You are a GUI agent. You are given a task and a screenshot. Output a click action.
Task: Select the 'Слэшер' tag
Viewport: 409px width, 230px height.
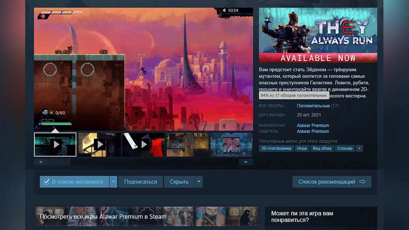(345, 148)
